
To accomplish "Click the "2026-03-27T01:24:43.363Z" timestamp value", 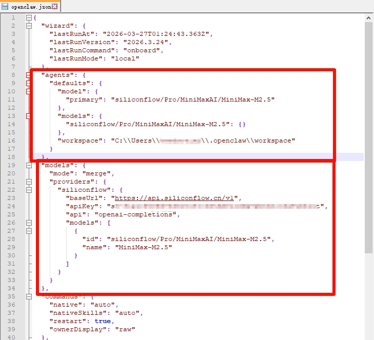I will click(x=156, y=34).
